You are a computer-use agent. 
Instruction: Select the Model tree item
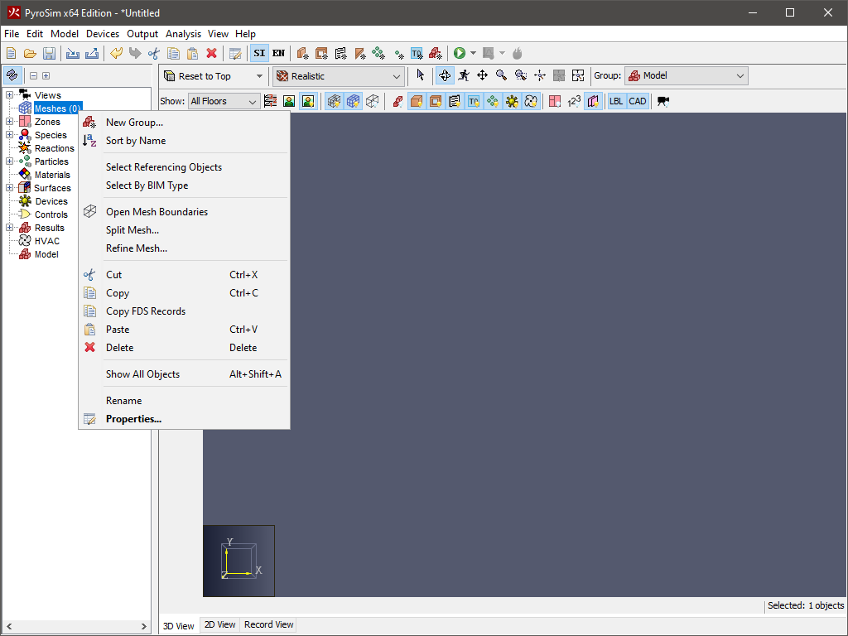click(x=46, y=254)
